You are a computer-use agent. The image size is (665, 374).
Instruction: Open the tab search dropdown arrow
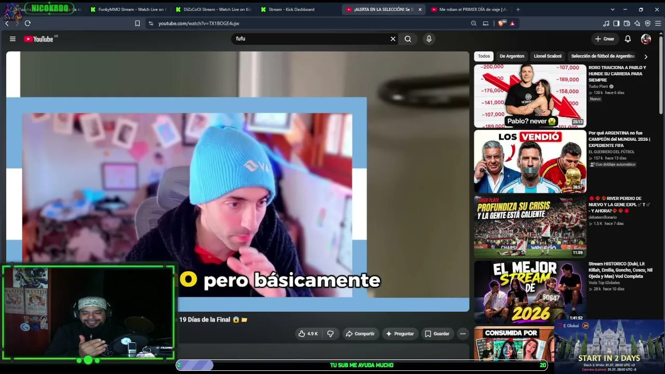coord(613,9)
